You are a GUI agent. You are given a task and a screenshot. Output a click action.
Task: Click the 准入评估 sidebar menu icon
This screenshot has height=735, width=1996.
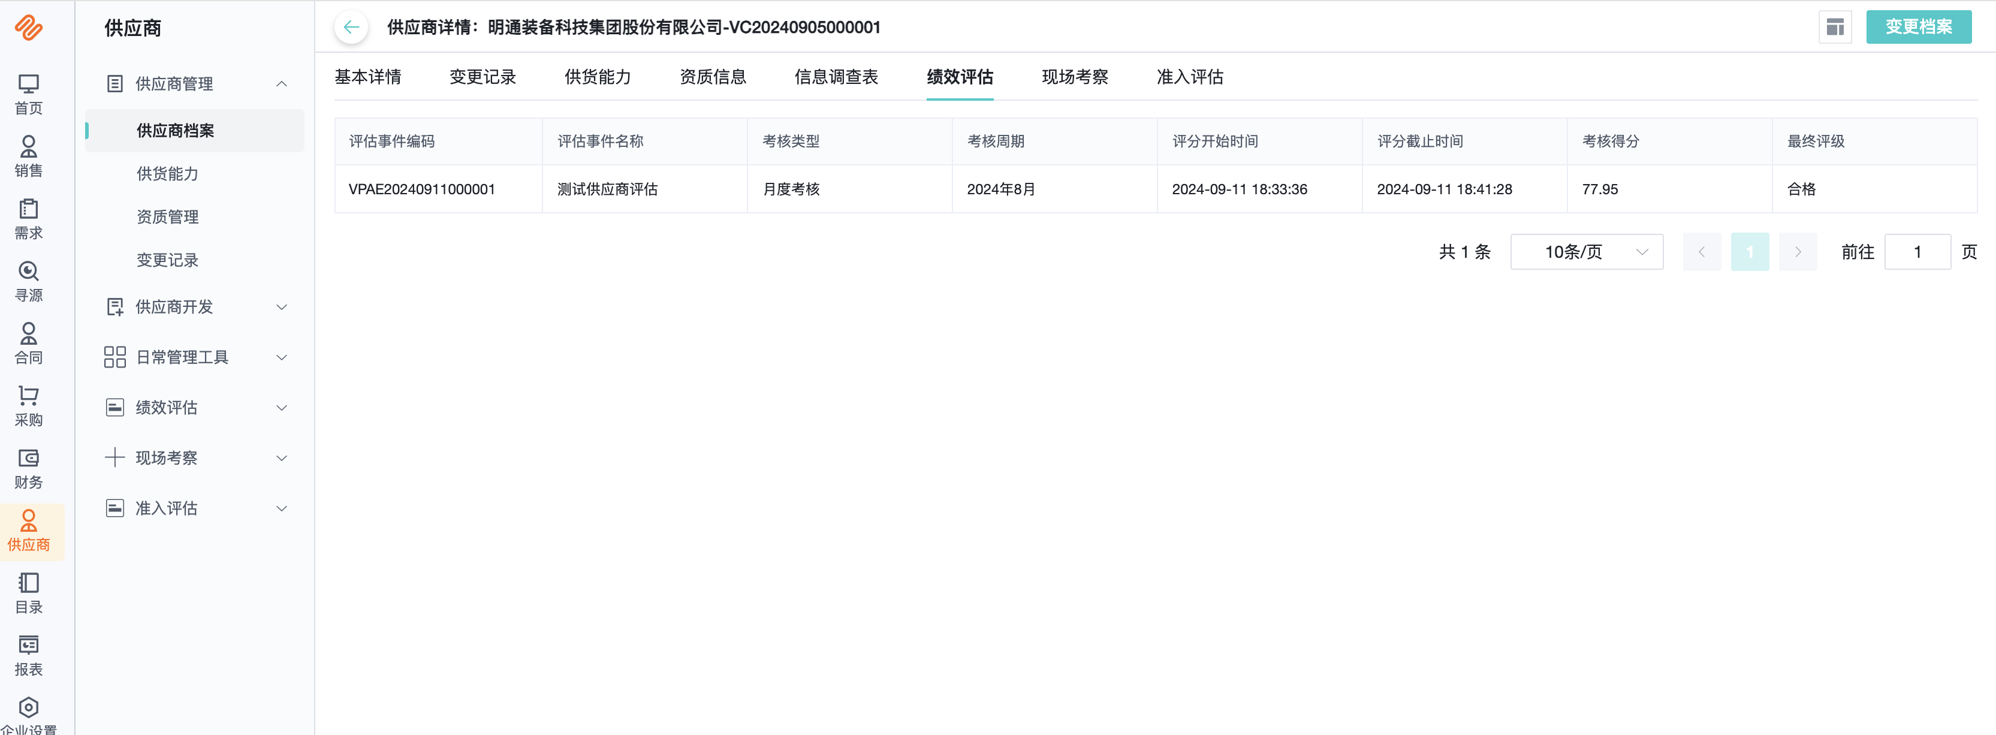point(114,508)
